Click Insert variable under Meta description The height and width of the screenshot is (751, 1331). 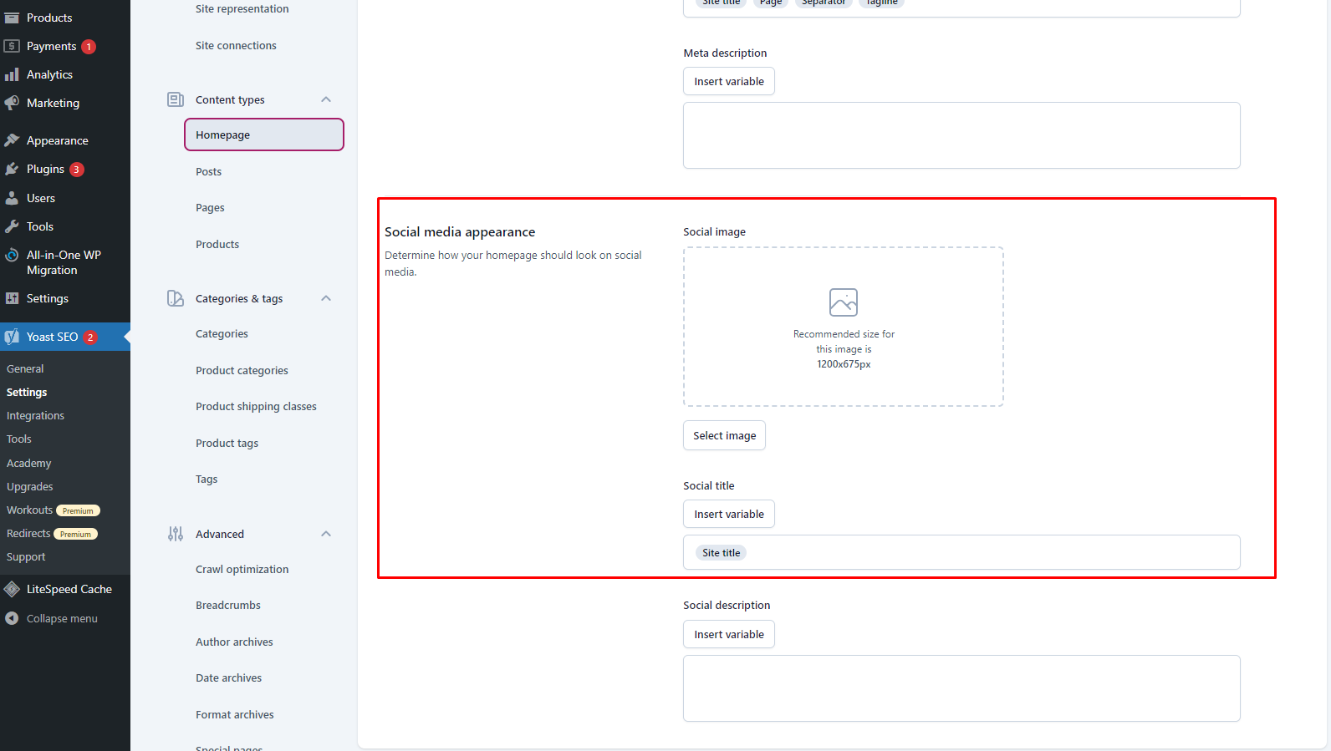click(x=728, y=81)
